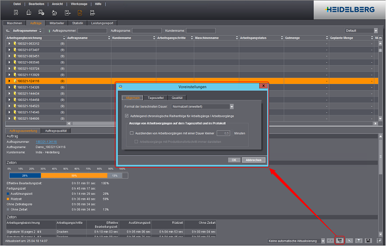Click the printer icon in bottom bar
The width and height of the screenshot is (386, 246).
[x=358, y=240]
